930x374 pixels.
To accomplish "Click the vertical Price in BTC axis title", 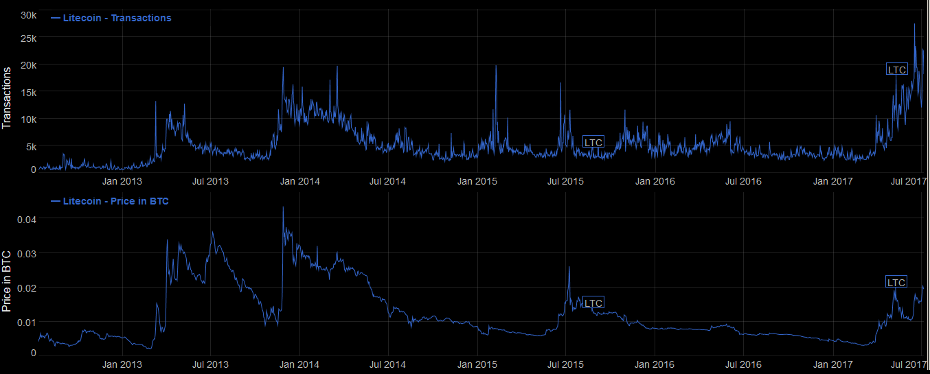I will [x=8, y=281].
